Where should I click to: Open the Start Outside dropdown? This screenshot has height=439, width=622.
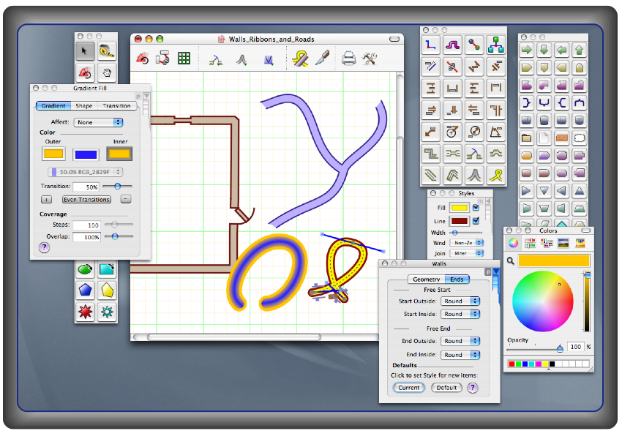coord(460,301)
